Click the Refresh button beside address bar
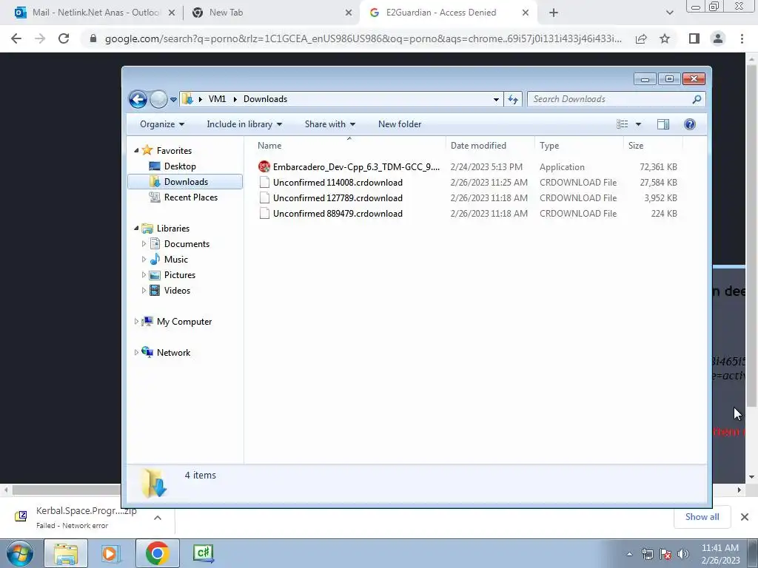758x568 pixels. click(513, 100)
